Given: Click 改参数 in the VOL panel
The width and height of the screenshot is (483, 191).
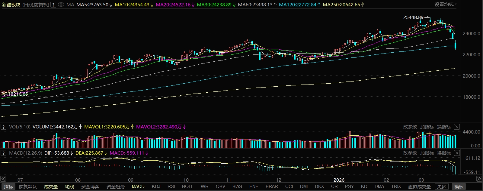Looking at the screenshot, I should pos(410,127).
